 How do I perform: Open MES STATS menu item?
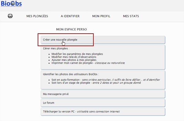(x=131, y=16)
